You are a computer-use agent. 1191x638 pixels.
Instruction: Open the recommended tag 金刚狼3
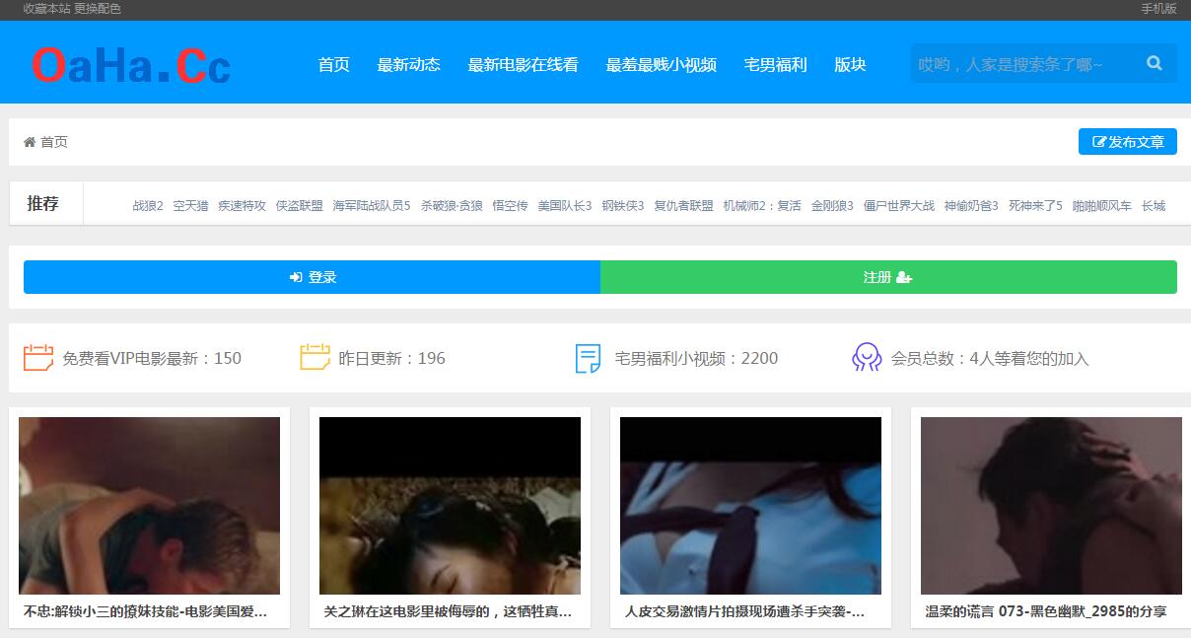tap(832, 206)
